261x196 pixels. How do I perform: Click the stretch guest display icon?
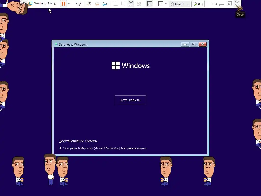coord(161,4)
